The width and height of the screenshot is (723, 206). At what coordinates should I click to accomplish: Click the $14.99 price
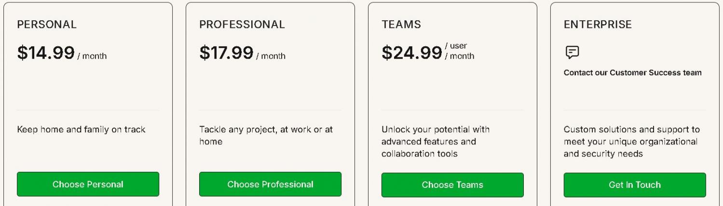point(46,53)
